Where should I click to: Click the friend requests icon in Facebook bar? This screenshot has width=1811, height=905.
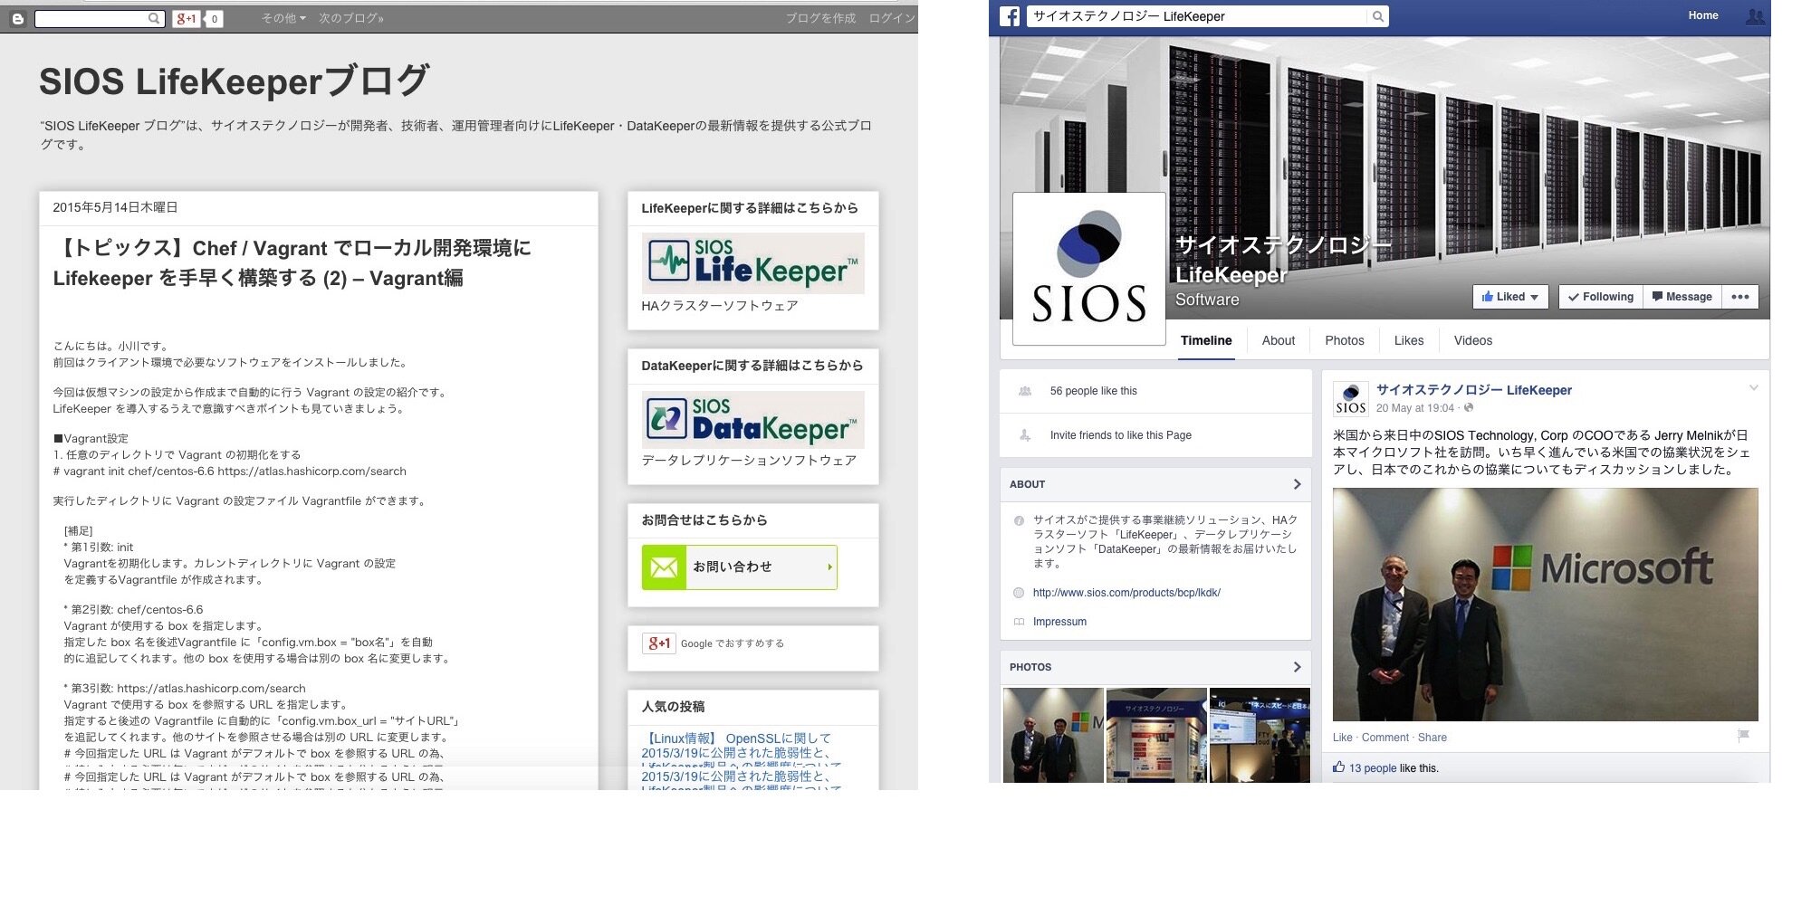[x=1755, y=16]
